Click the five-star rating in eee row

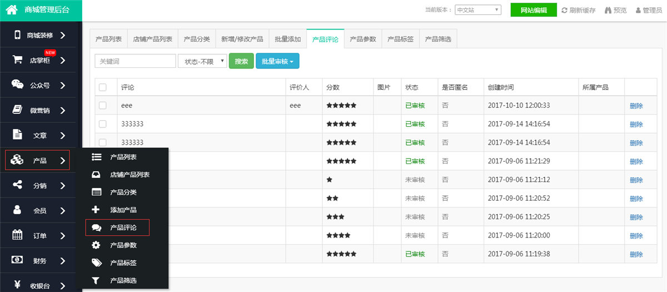pos(341,105)
